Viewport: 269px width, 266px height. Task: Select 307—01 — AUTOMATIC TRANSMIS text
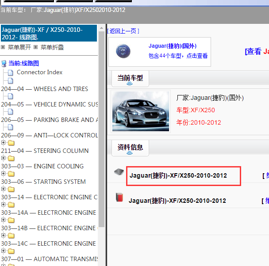coord(50,259)
